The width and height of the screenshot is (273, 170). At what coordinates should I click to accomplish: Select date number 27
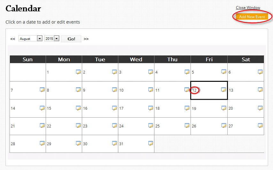(231, 126)
